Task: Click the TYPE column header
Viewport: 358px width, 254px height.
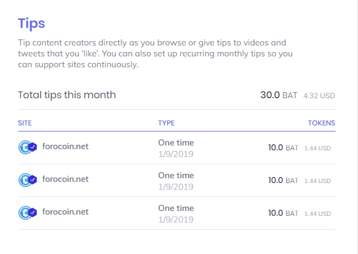Action: pos(166,123)
